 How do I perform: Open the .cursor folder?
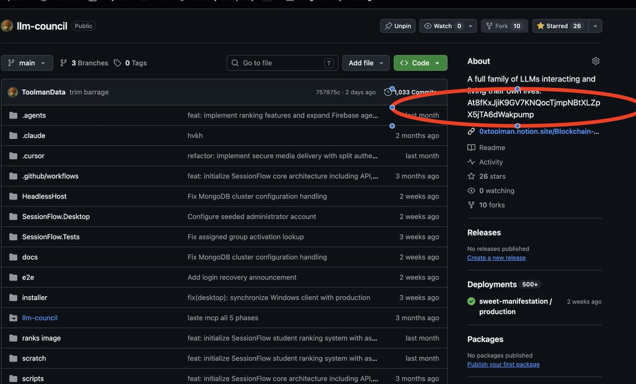pos(33,156)
